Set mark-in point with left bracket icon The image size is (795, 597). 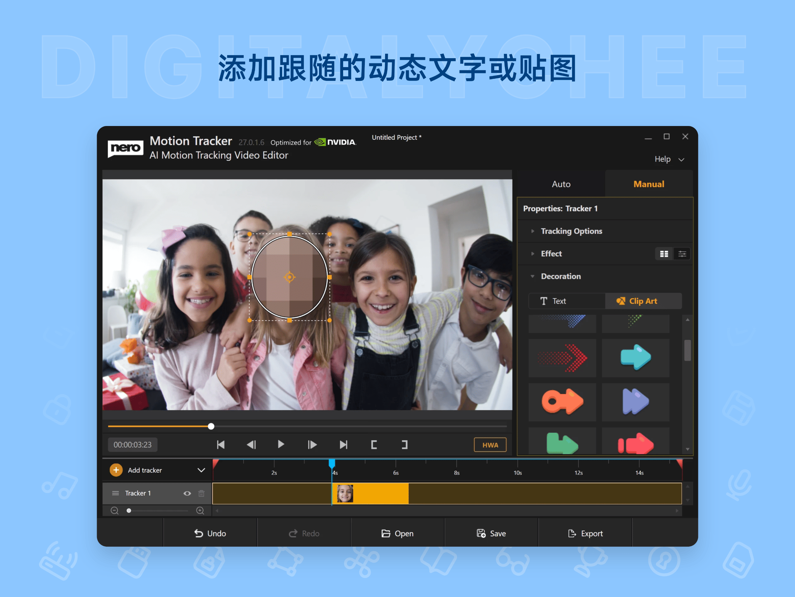tap(374, 444)
